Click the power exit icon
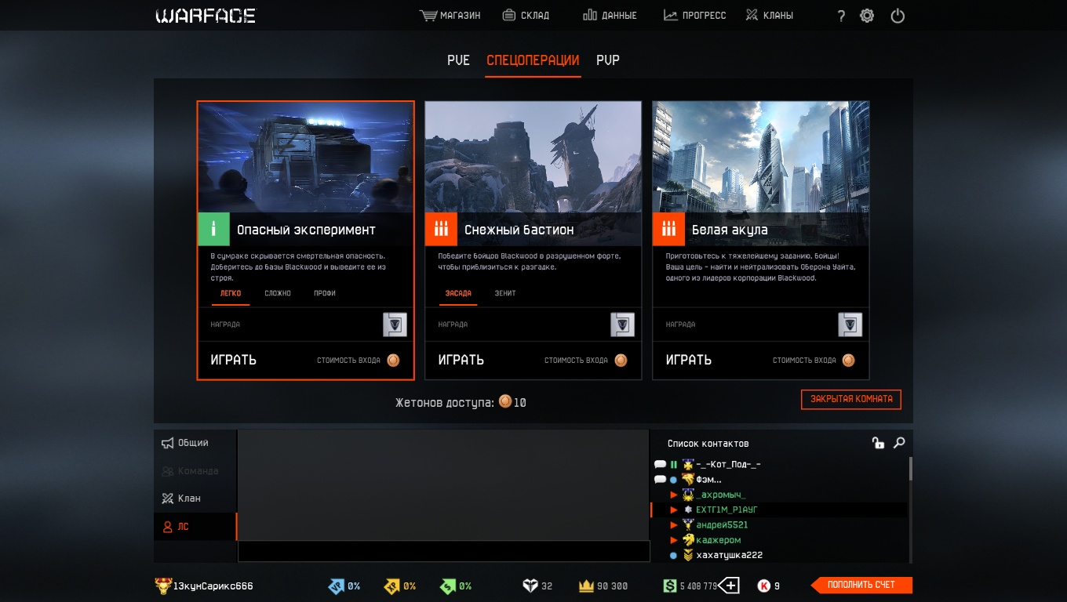Screen dimensions: 1067x602 [x=898, y=16]
